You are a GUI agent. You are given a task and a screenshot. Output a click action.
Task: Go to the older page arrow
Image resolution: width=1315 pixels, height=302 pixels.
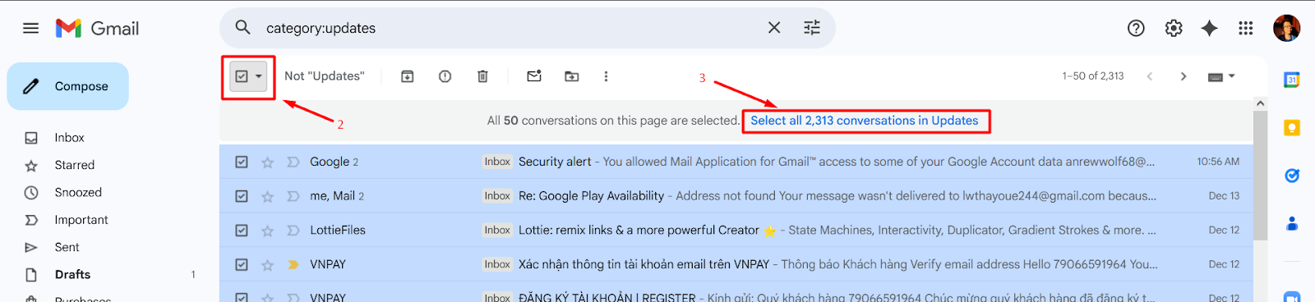tap(1183, 76)
